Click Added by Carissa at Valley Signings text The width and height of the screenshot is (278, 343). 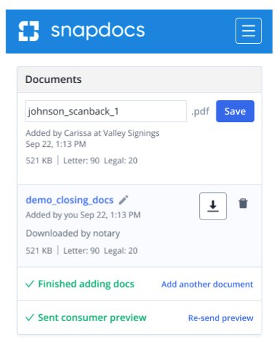pyautogui.click(x=92, y=133)
